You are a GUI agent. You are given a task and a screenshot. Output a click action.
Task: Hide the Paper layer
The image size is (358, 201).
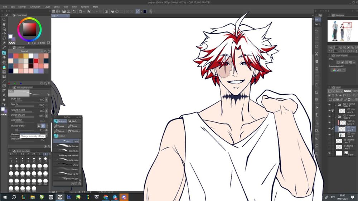[329, 154]
